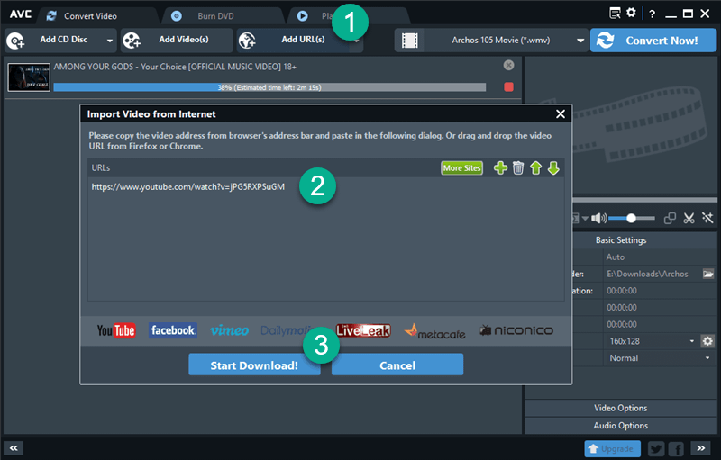Expand Audio Options section
This screenshot has width=721, height=460.
click(x=621, y=426)
